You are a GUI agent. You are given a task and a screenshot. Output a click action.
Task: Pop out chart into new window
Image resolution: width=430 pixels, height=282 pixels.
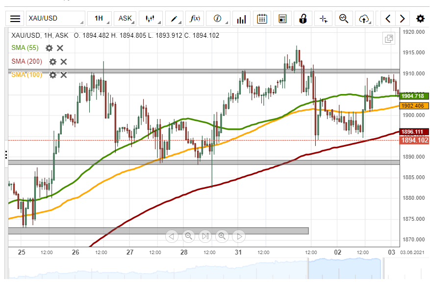coord(388,39)
